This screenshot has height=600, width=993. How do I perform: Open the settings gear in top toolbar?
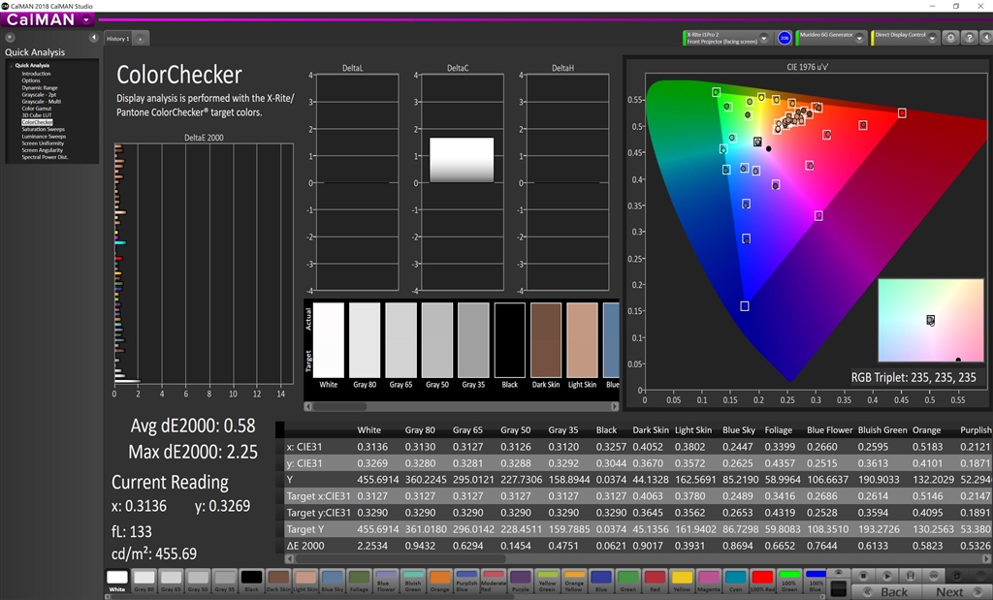950,38
